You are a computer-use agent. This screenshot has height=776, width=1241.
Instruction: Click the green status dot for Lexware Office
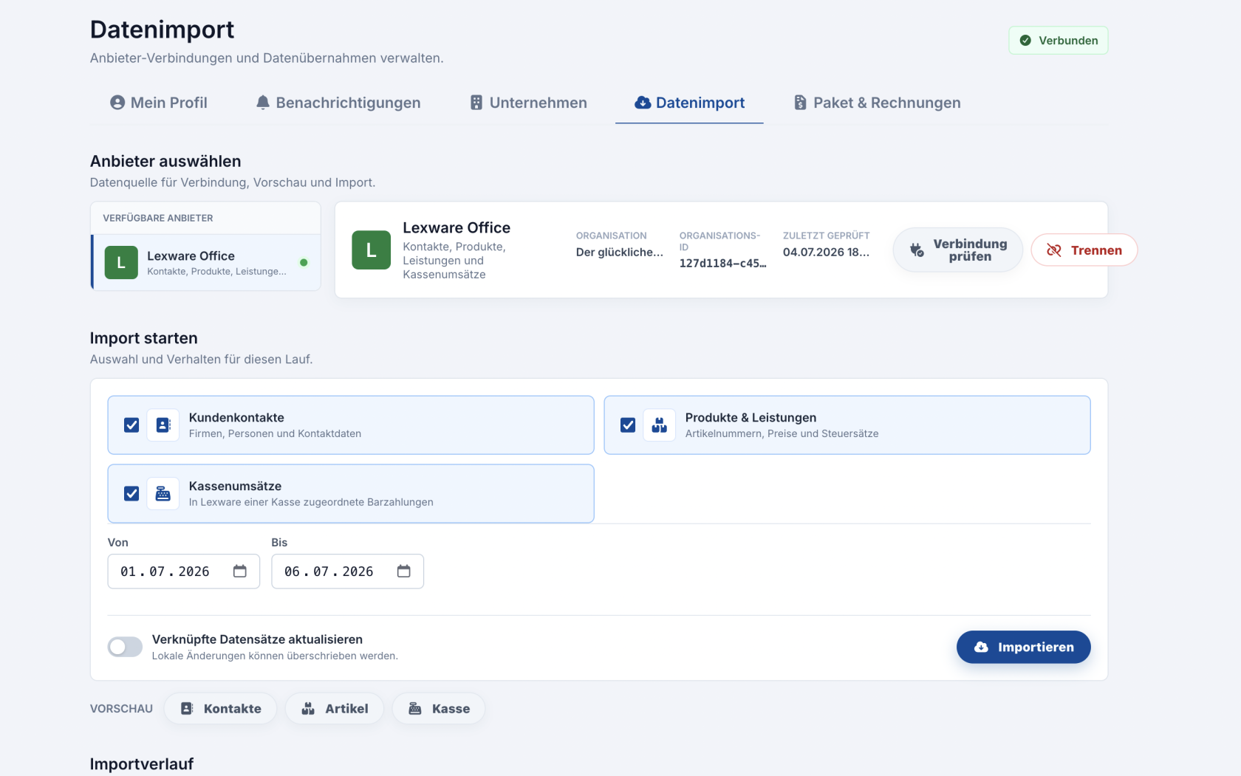pyautogui.click(x=304, y=263)
